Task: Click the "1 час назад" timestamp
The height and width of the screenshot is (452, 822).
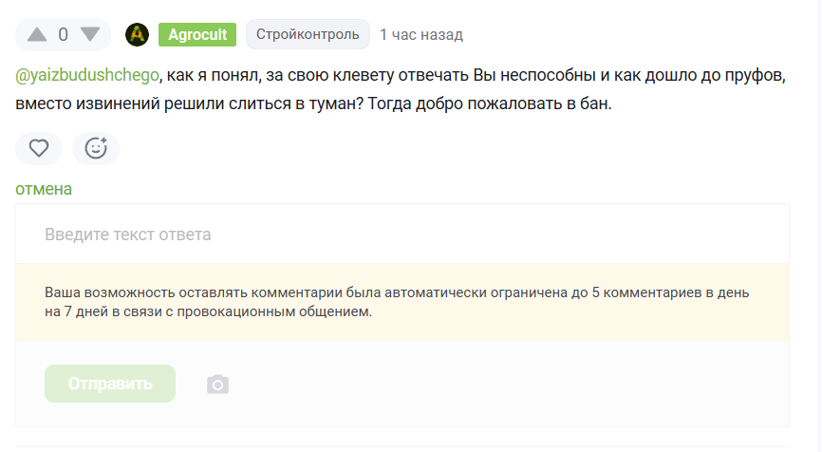Action: 421,35
